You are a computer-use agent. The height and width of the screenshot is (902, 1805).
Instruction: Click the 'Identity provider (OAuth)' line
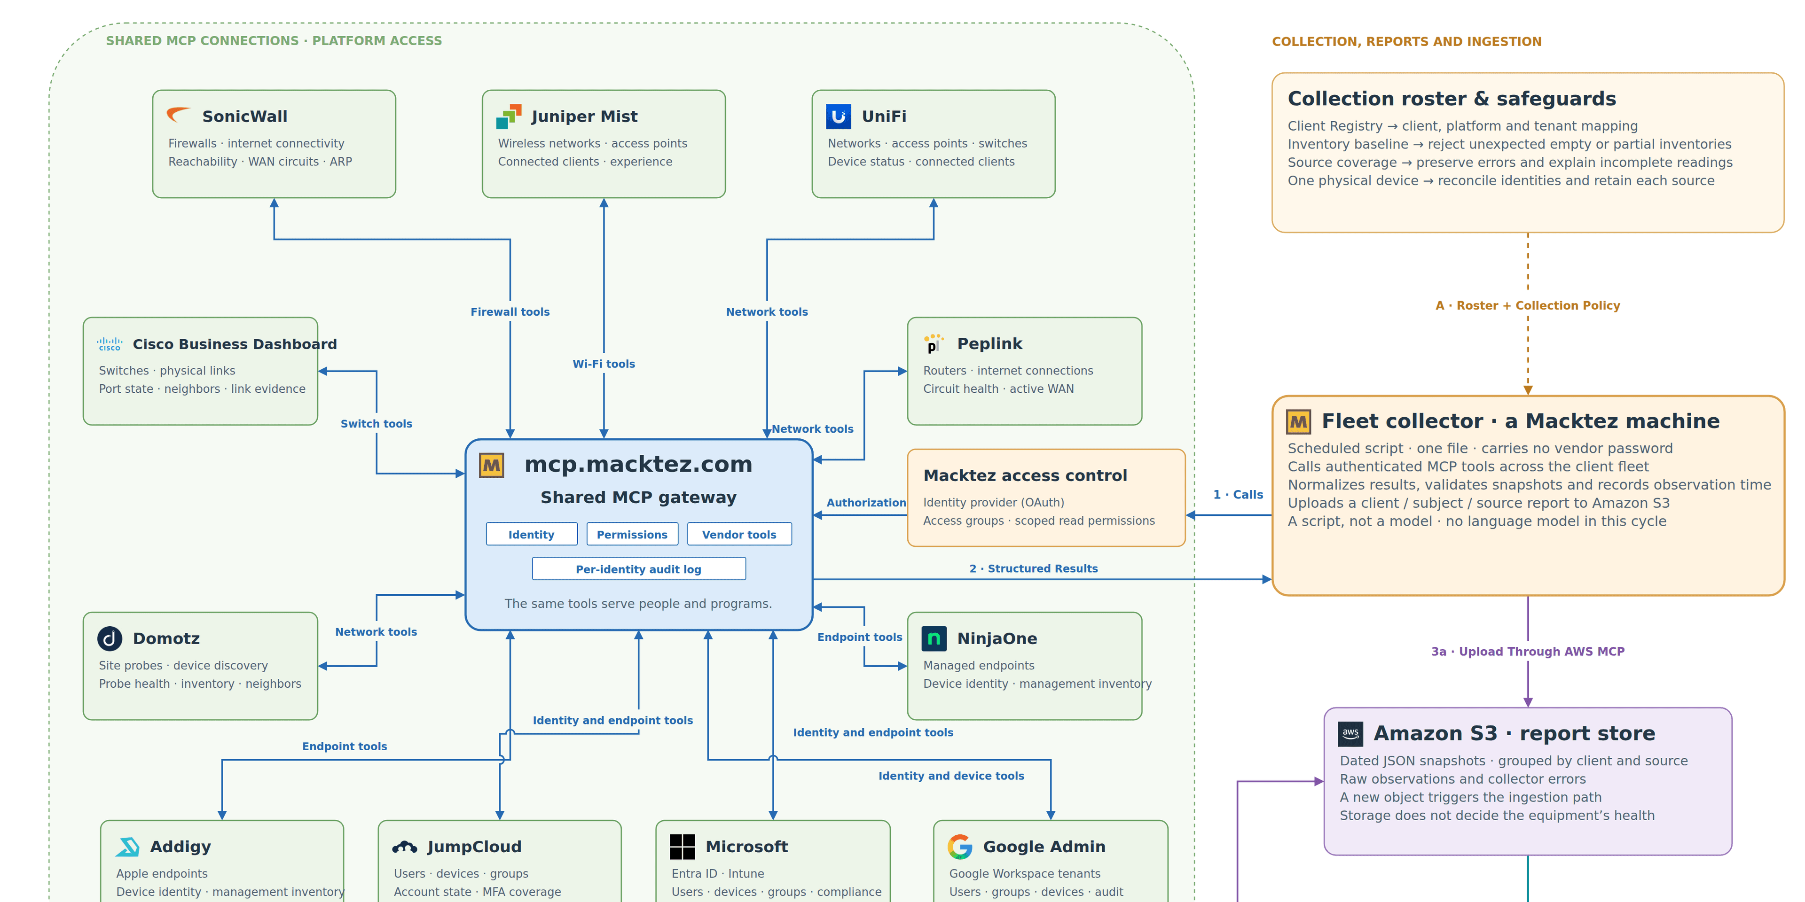[994, 502]
